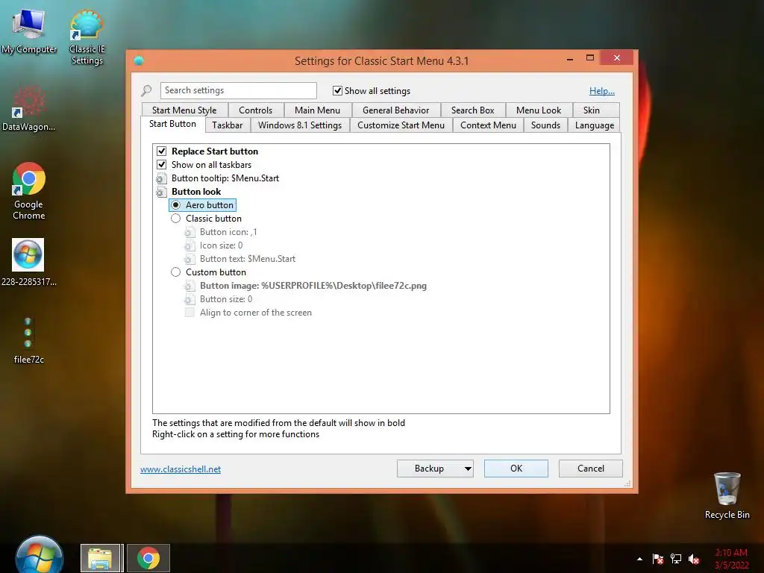Viewport: 764px width, 573px height.
Task: Uncheck Replace Start button
Action: coord(161,151)
